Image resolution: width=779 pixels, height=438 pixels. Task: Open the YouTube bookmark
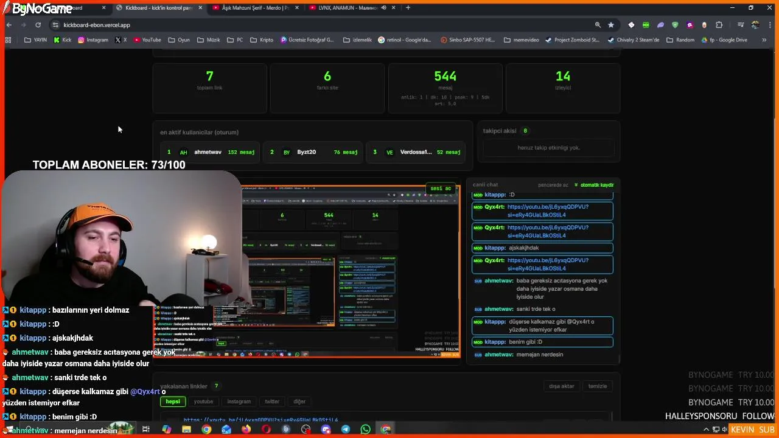tap(147, 40)
